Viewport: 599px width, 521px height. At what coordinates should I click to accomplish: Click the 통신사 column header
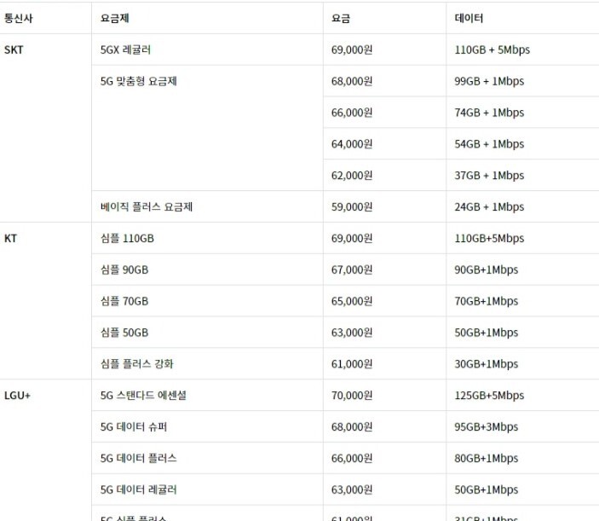pyautogui.click(x=19, y=18)
